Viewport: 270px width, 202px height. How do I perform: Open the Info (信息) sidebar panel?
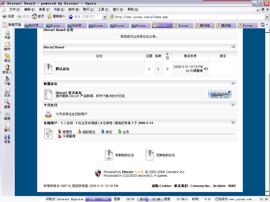pyautogui.click(x=7, y=139)
